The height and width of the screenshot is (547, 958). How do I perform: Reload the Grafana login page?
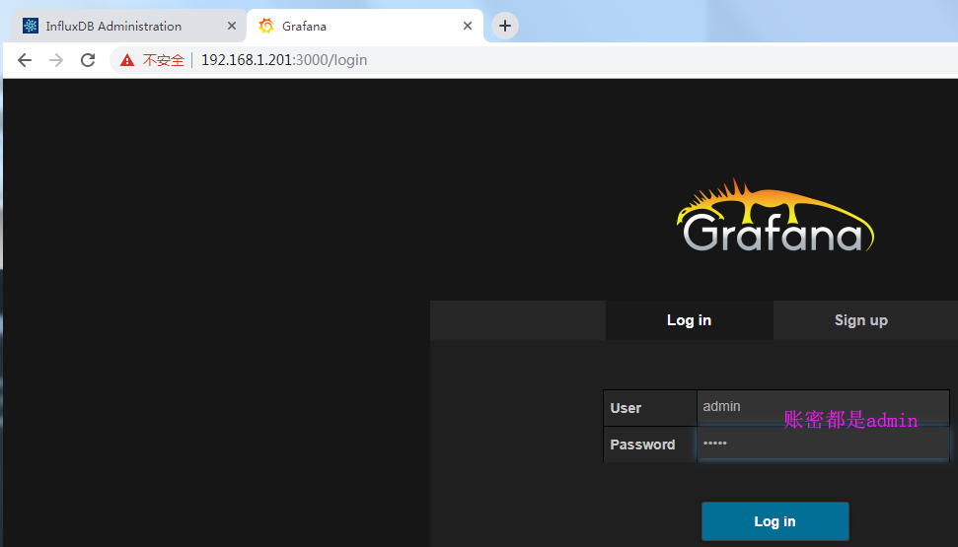pyautogui.click(x=88, y=60)
